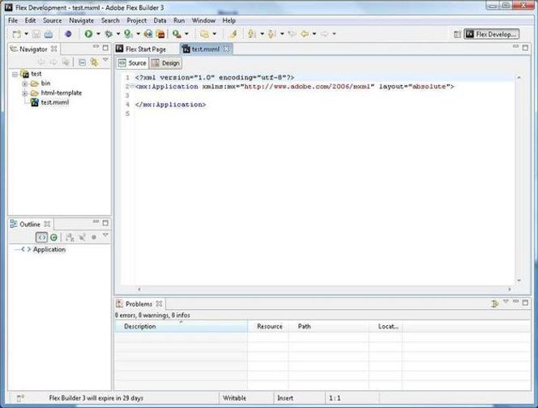Close the Navigator view

pyautogui.click(x=53, y=49)
